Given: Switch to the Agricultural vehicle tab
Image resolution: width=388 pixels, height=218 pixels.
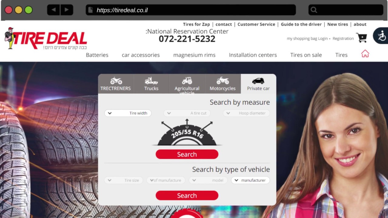Looking at the screenshot, I should 187,84.
